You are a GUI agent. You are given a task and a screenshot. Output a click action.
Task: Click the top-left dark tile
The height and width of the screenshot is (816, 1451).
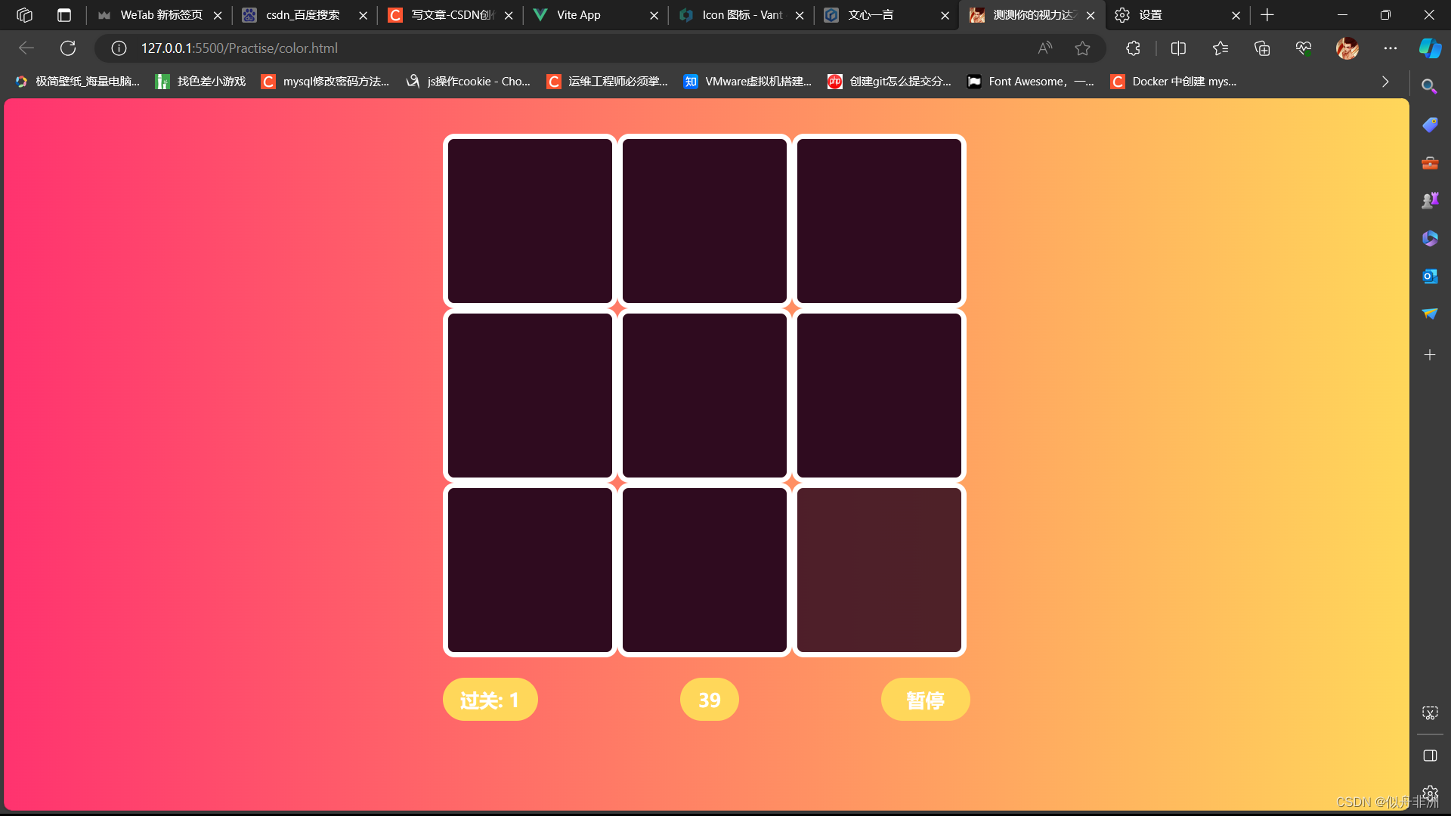coord(530,221)
